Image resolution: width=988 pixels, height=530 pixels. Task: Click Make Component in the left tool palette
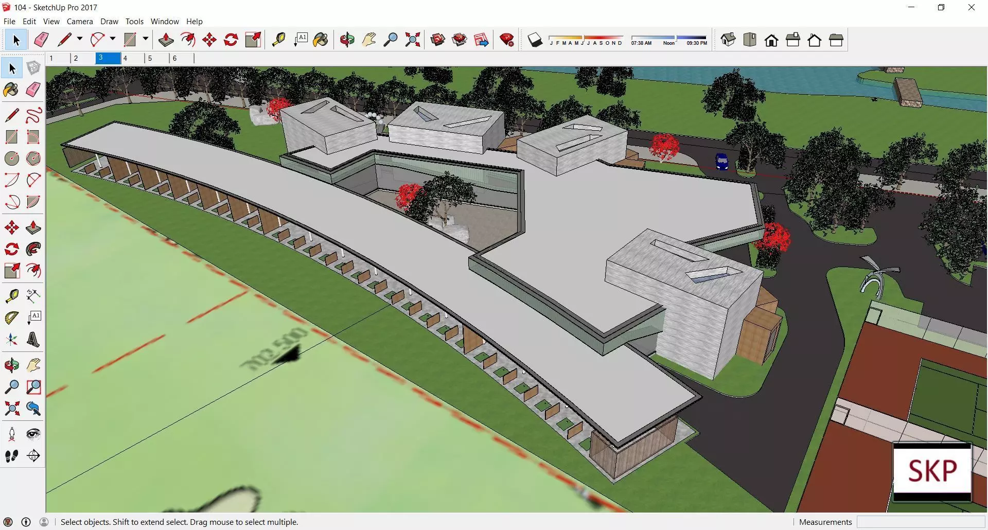tap(33, 68)
